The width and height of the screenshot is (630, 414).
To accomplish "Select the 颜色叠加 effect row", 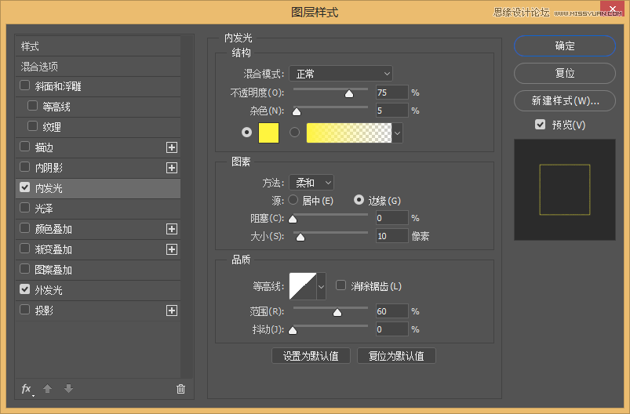I will point(98,229).
